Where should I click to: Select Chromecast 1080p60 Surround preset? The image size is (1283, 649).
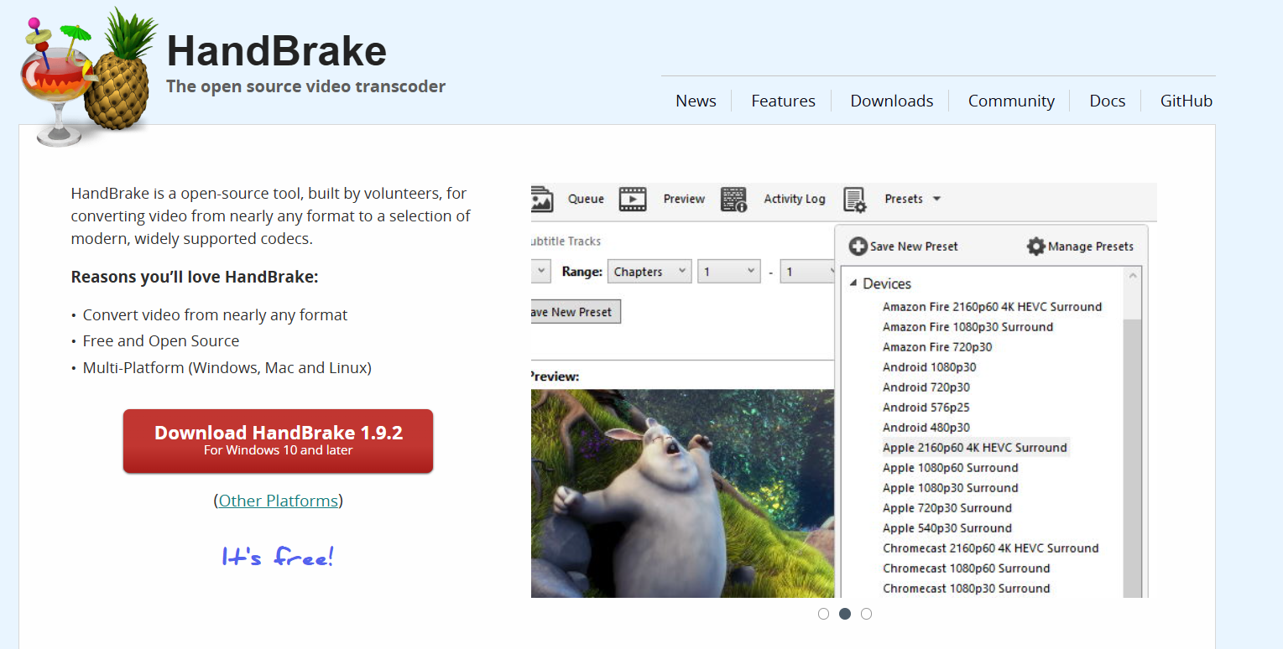coord(966,569)
